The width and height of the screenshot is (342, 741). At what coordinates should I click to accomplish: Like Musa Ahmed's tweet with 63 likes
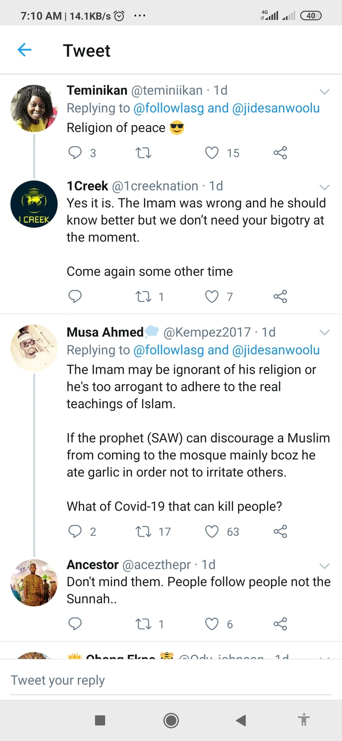(212, 532)
